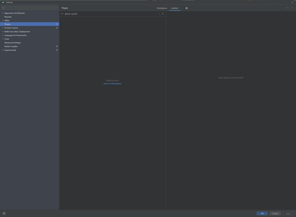Click the project-level icon beside Experimental

point(57,50)
